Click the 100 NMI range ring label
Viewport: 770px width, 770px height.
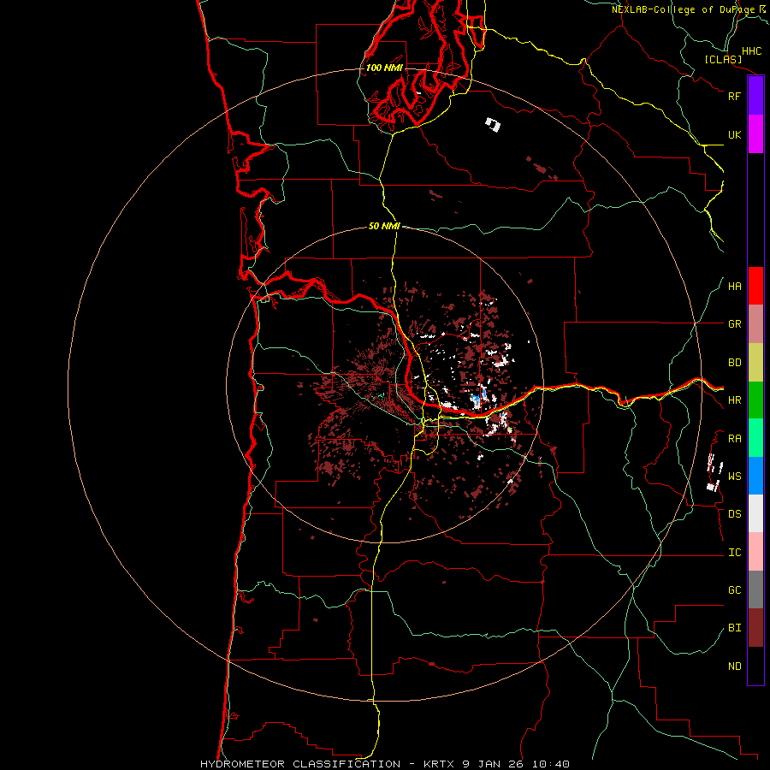click(384, 68)
